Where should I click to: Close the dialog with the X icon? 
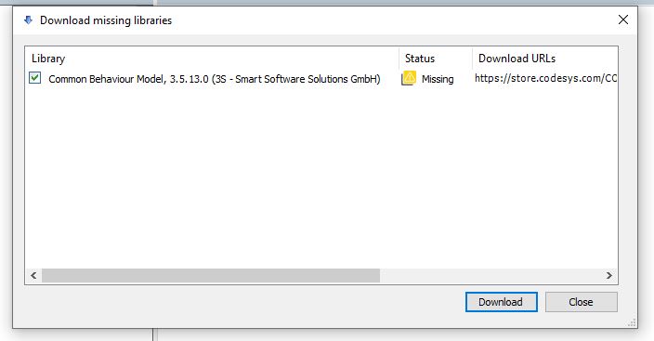(x=622, y=20)
